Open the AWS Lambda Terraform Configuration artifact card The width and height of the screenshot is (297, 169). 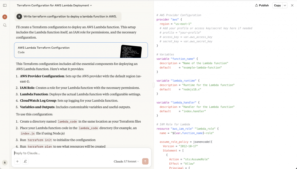tap(81, 50)
